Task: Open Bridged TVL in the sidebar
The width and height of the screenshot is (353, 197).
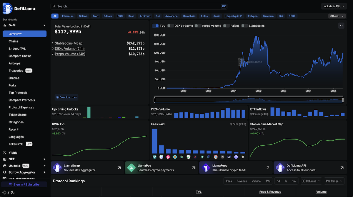Action: 17,49
